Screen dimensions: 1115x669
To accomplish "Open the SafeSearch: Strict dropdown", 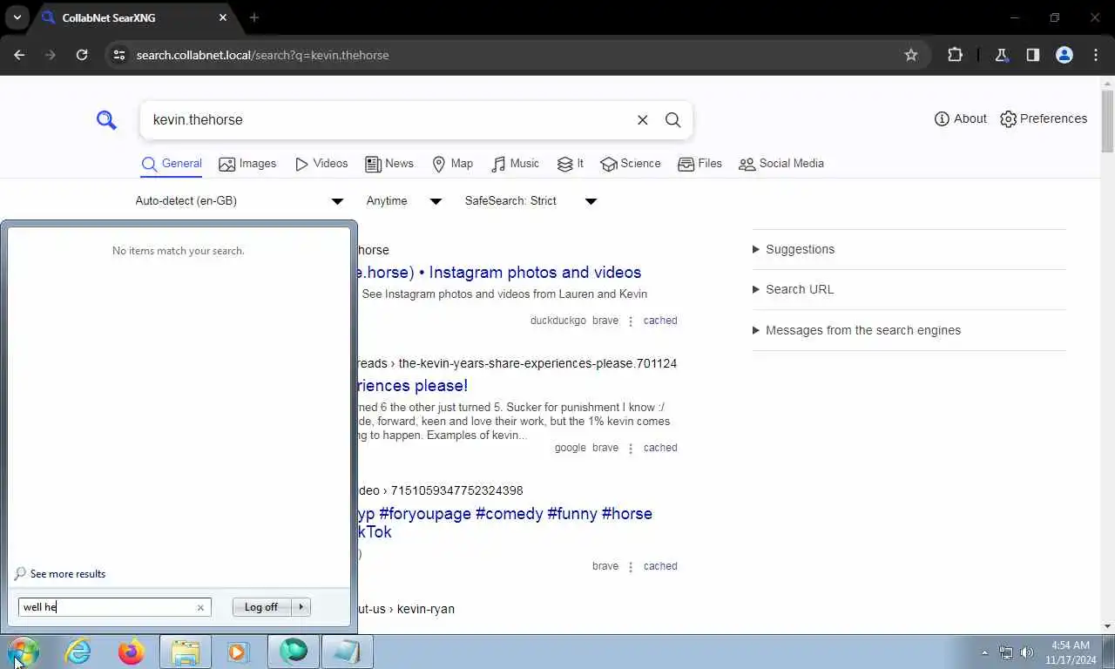I will (x=530, y=201).
